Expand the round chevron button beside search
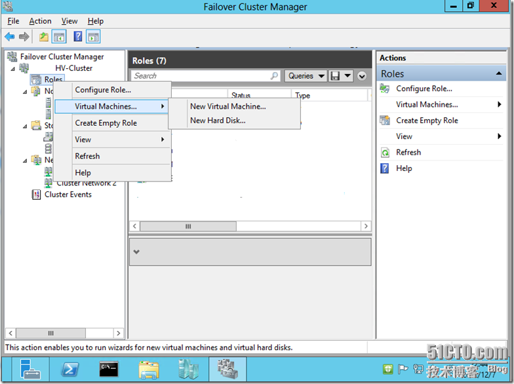This screenshot has height=384, width=514. click(362, 76)
